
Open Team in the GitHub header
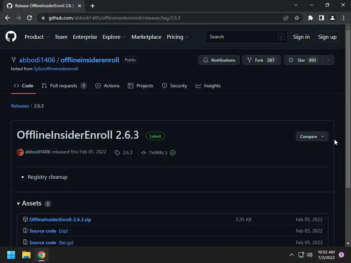pos(61,37)
